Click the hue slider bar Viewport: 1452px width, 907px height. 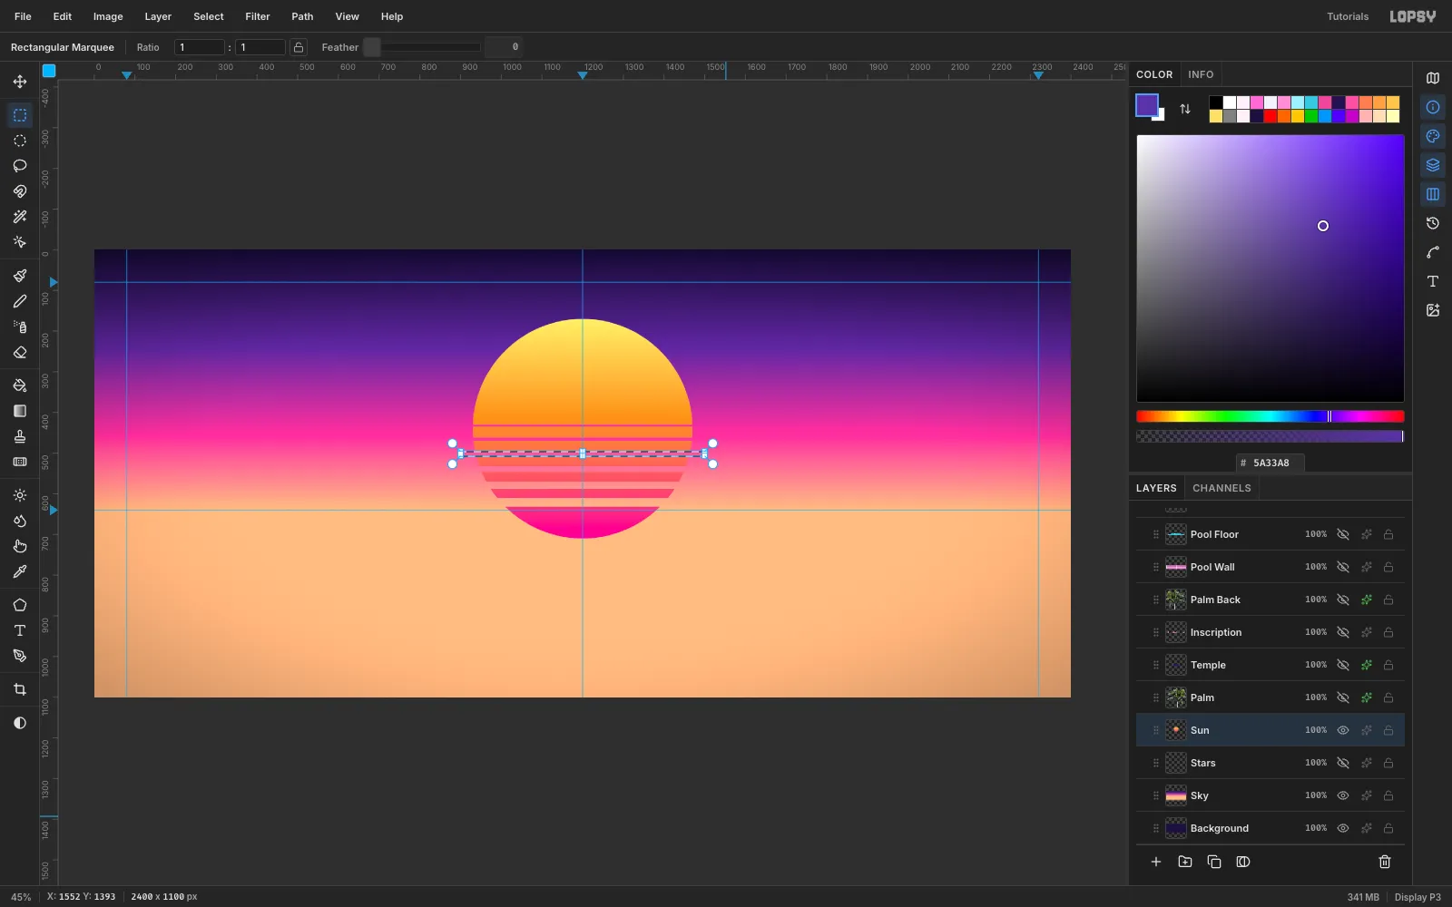(x=1270, y=416)
